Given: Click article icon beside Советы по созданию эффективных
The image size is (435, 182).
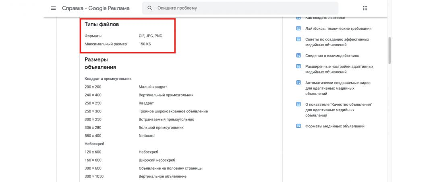Looking at the screenshot, I should [298, 39].
